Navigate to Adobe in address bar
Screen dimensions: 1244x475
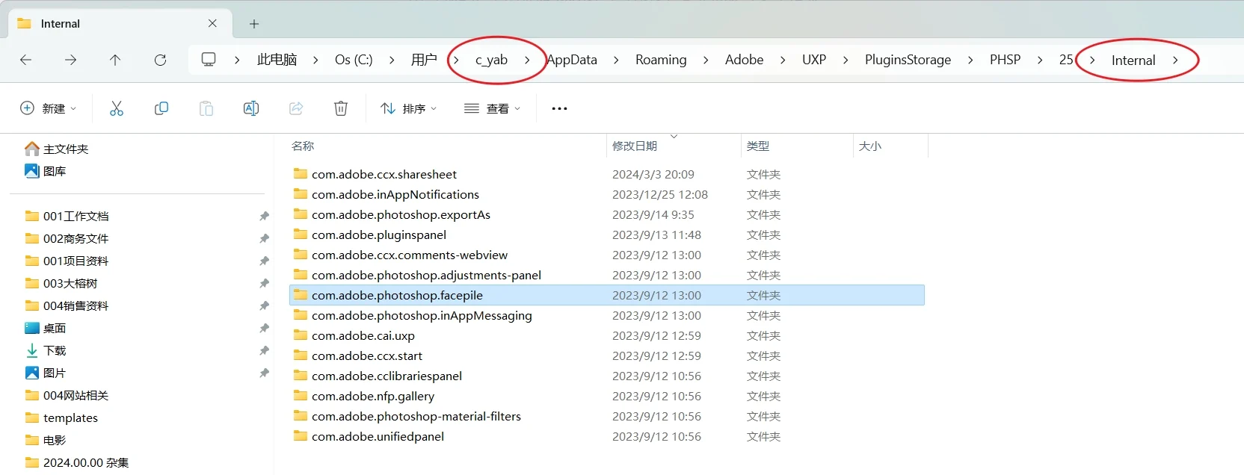(745, 60)
